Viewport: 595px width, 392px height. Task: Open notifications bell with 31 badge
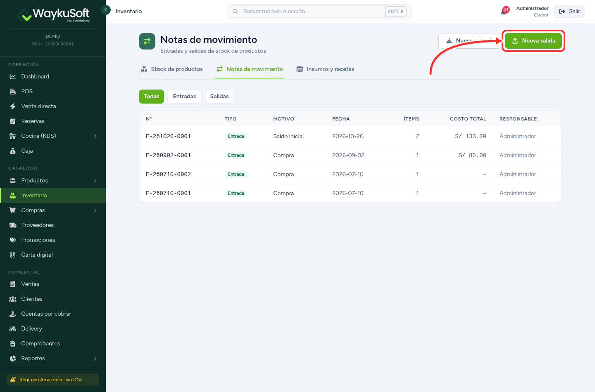click(505, 11)
